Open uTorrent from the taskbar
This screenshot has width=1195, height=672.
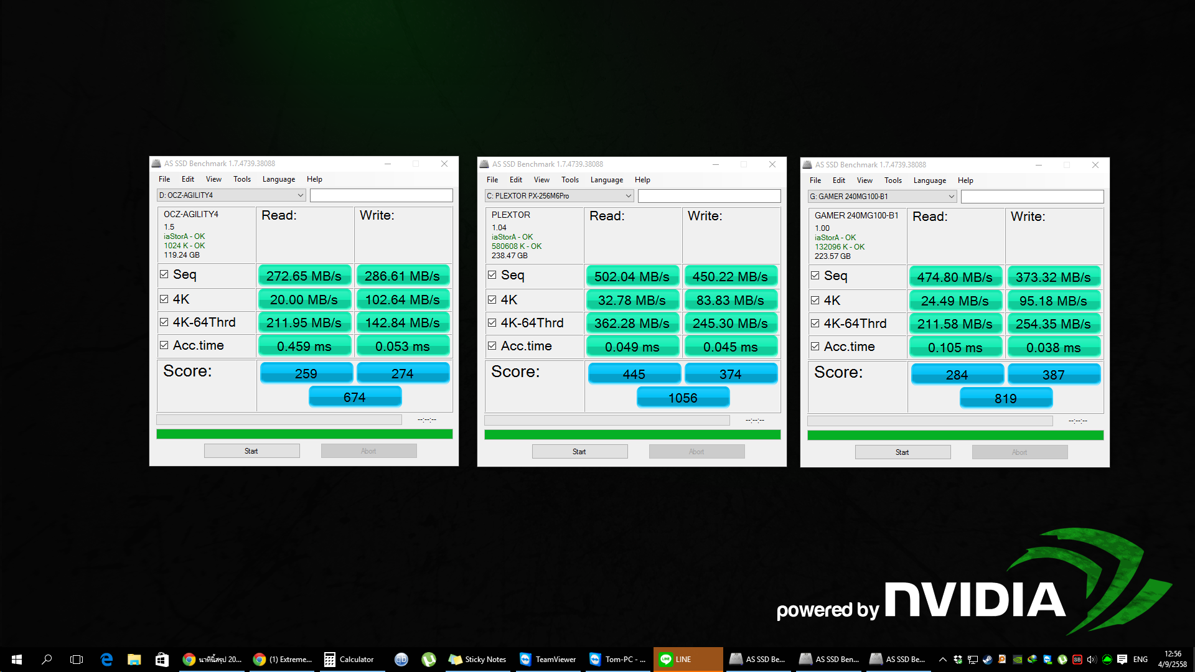tap(429, 660)
